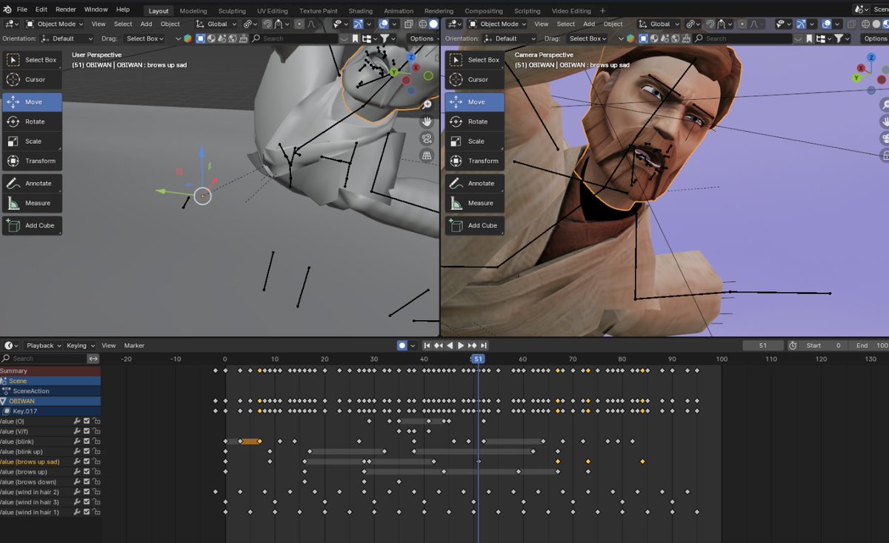Toggle lock on Value (brows up) channel
This screenshot has width=889, height=543.
click(x=96, y=472)
